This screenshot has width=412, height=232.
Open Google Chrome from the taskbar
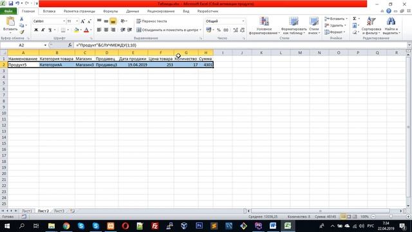[66, 226]
